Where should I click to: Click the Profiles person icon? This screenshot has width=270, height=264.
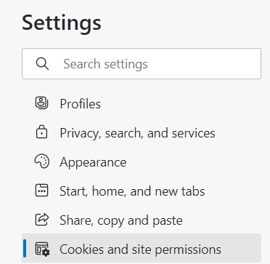[x=42, y=103]
